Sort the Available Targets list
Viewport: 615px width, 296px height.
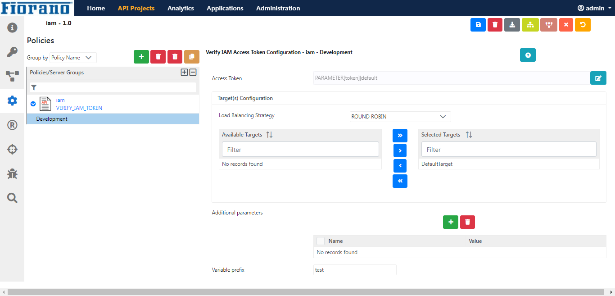270,135
